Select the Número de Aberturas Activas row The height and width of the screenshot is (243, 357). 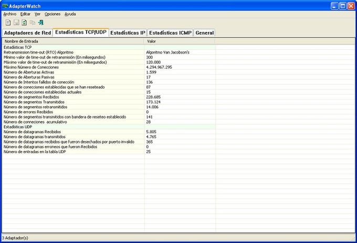pos(109,72)
